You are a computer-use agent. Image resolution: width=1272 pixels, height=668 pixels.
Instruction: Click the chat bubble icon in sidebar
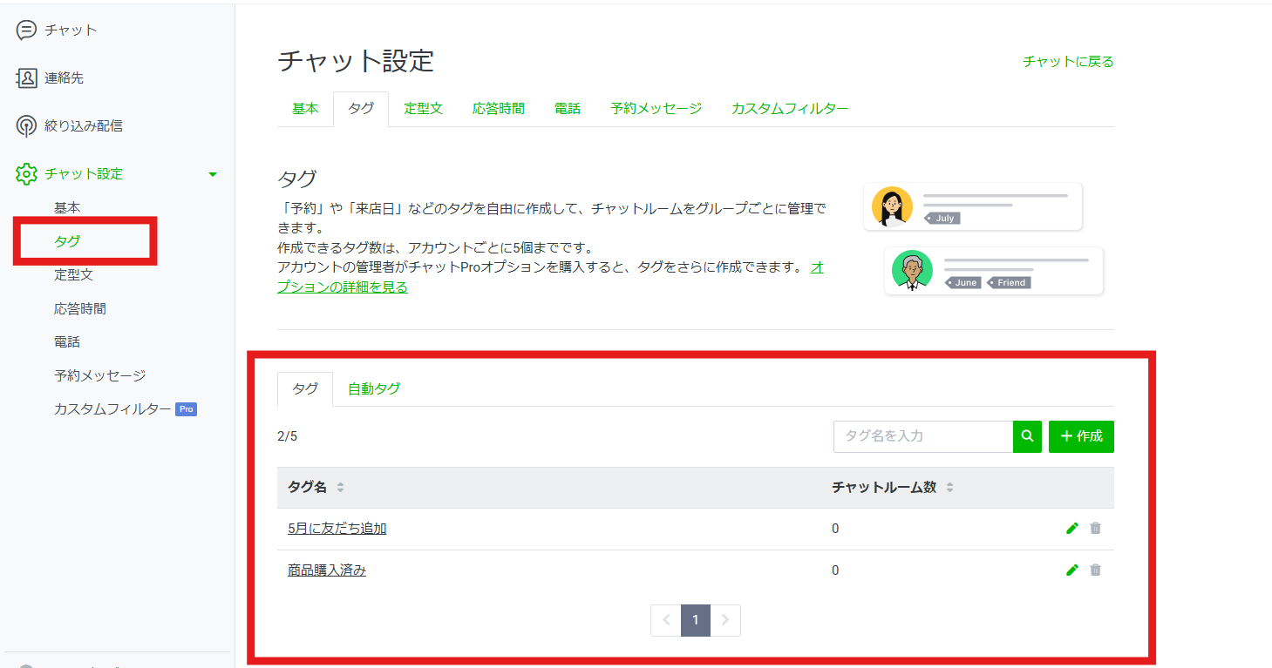[26, 30]
